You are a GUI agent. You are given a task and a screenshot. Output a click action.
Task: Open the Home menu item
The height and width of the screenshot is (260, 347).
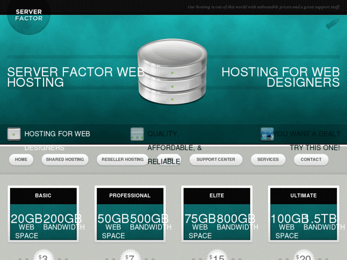coord(21,159)
